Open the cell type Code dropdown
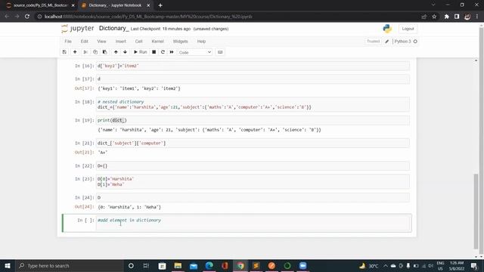This screenshot has height=272, width=484. (x=195, y=52)
